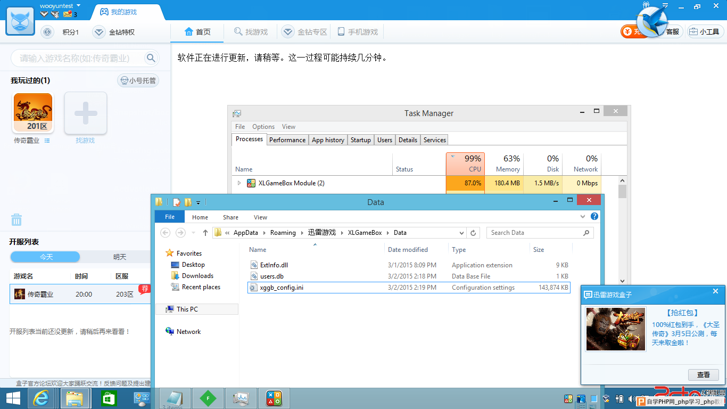Open the wooyuntest account dropdown arrow

point(79,5)
